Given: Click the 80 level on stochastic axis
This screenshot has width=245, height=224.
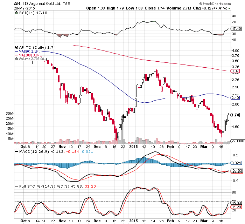Looking at the screenshot, I should click(234, 192).
